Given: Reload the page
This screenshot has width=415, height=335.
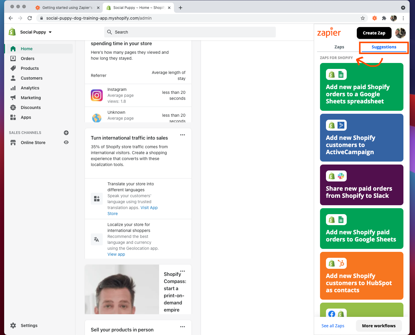Looking at the screenshot, I should point(30,18).
